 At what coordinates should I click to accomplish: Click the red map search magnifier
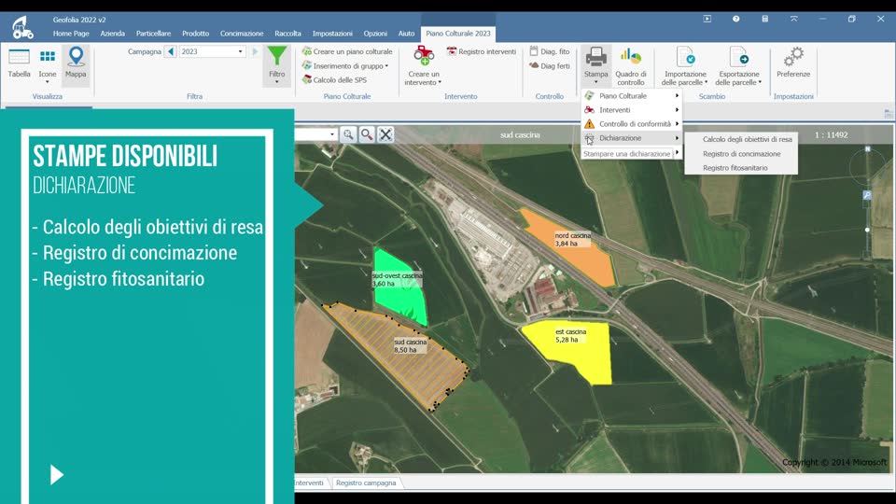pyautogui.click(x=367, y=134)
